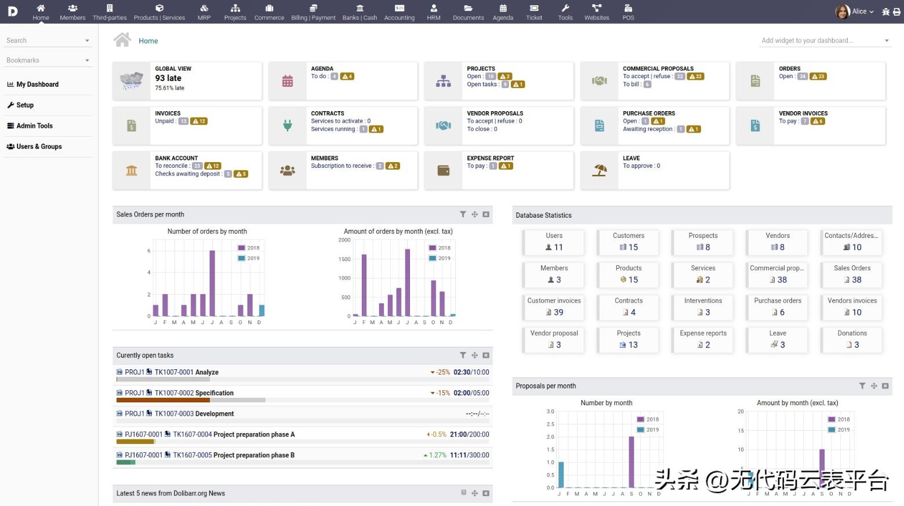Open Admin Tools in sidebar

coord(34,126)
